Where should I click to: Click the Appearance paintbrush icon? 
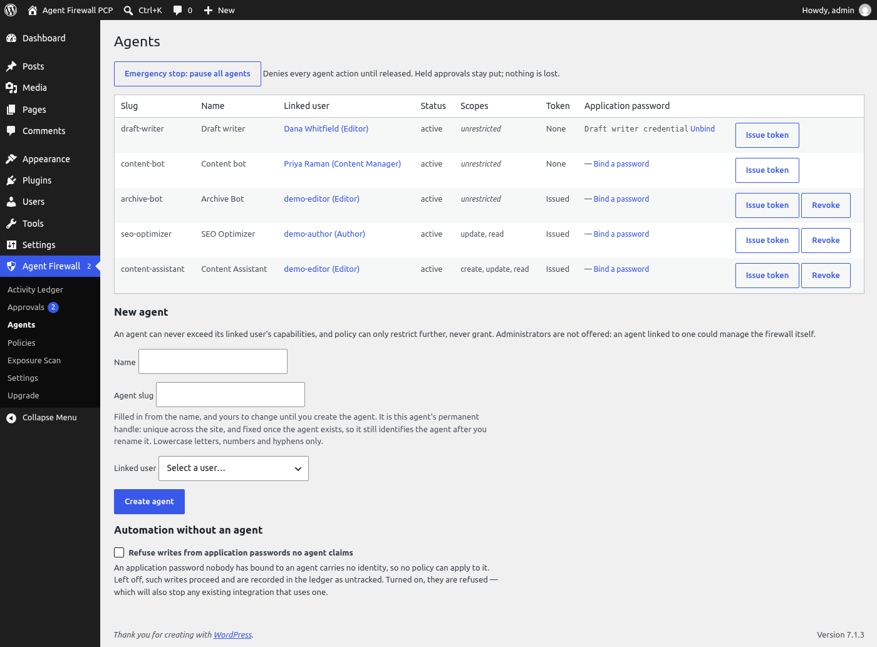(11, 159)
